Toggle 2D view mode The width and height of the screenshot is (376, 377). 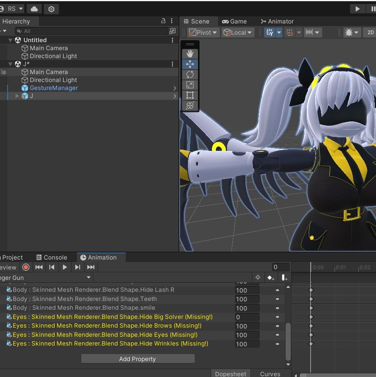coord(370,33)
